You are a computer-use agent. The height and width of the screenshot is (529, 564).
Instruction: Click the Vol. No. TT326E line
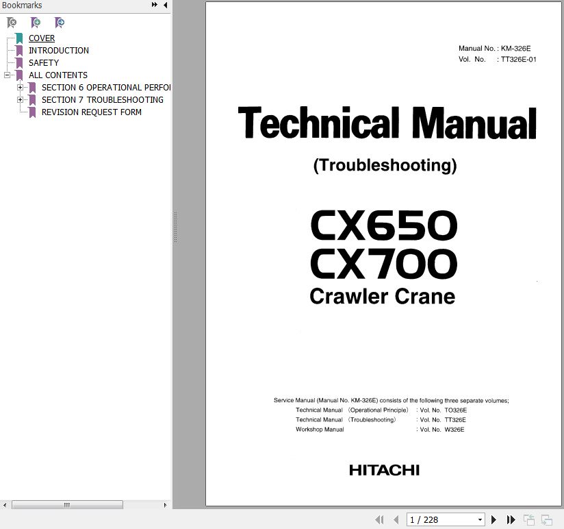pyautogui.click(x=381, y=419)
